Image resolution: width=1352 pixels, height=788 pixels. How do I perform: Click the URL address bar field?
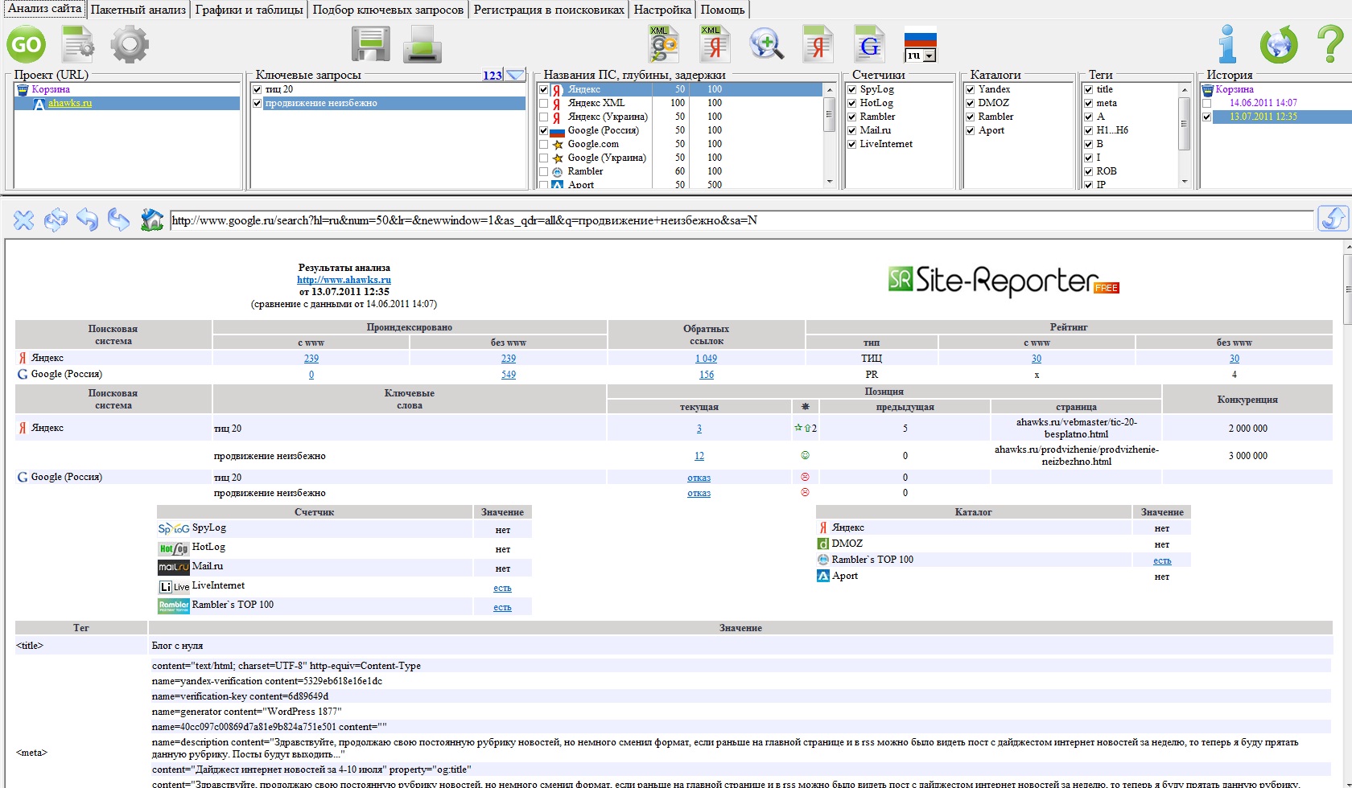[740, 220]
